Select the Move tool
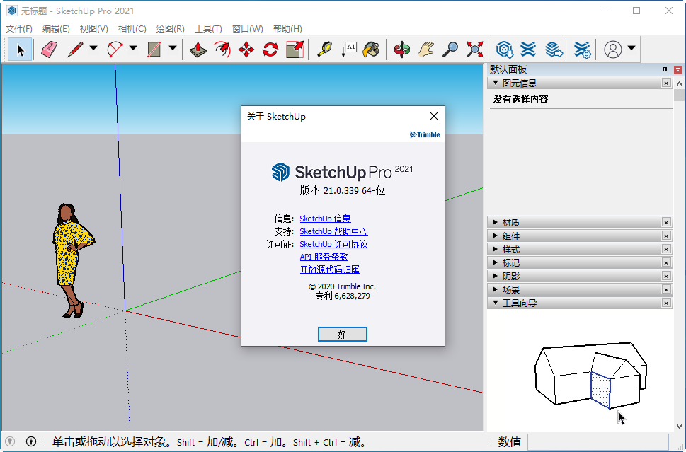Image resolution: width=686 pixels, height=452 pixels. pyautogui.click(x=245, y=50)
